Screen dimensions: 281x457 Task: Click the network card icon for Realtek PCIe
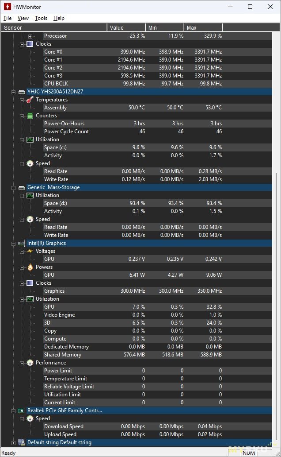21,411
